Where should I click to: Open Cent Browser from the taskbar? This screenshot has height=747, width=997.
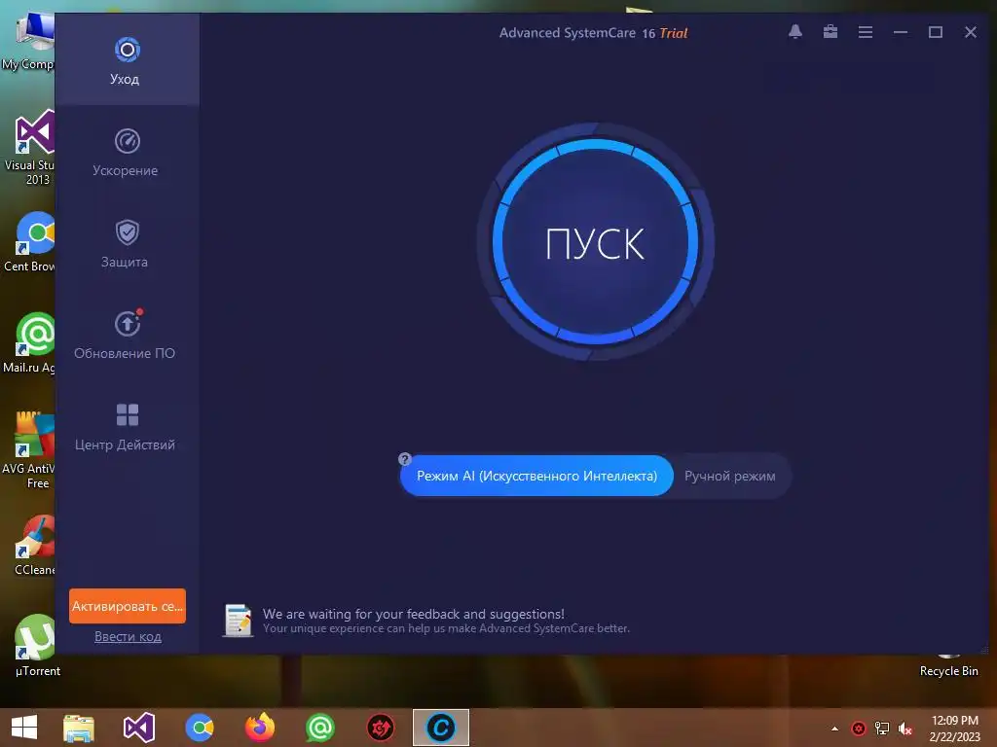[199, 728]
